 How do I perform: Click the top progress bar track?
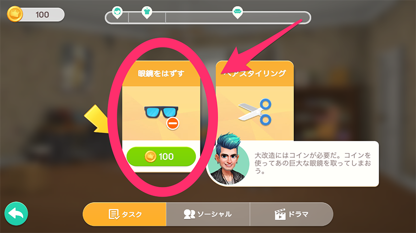[208, 18]
